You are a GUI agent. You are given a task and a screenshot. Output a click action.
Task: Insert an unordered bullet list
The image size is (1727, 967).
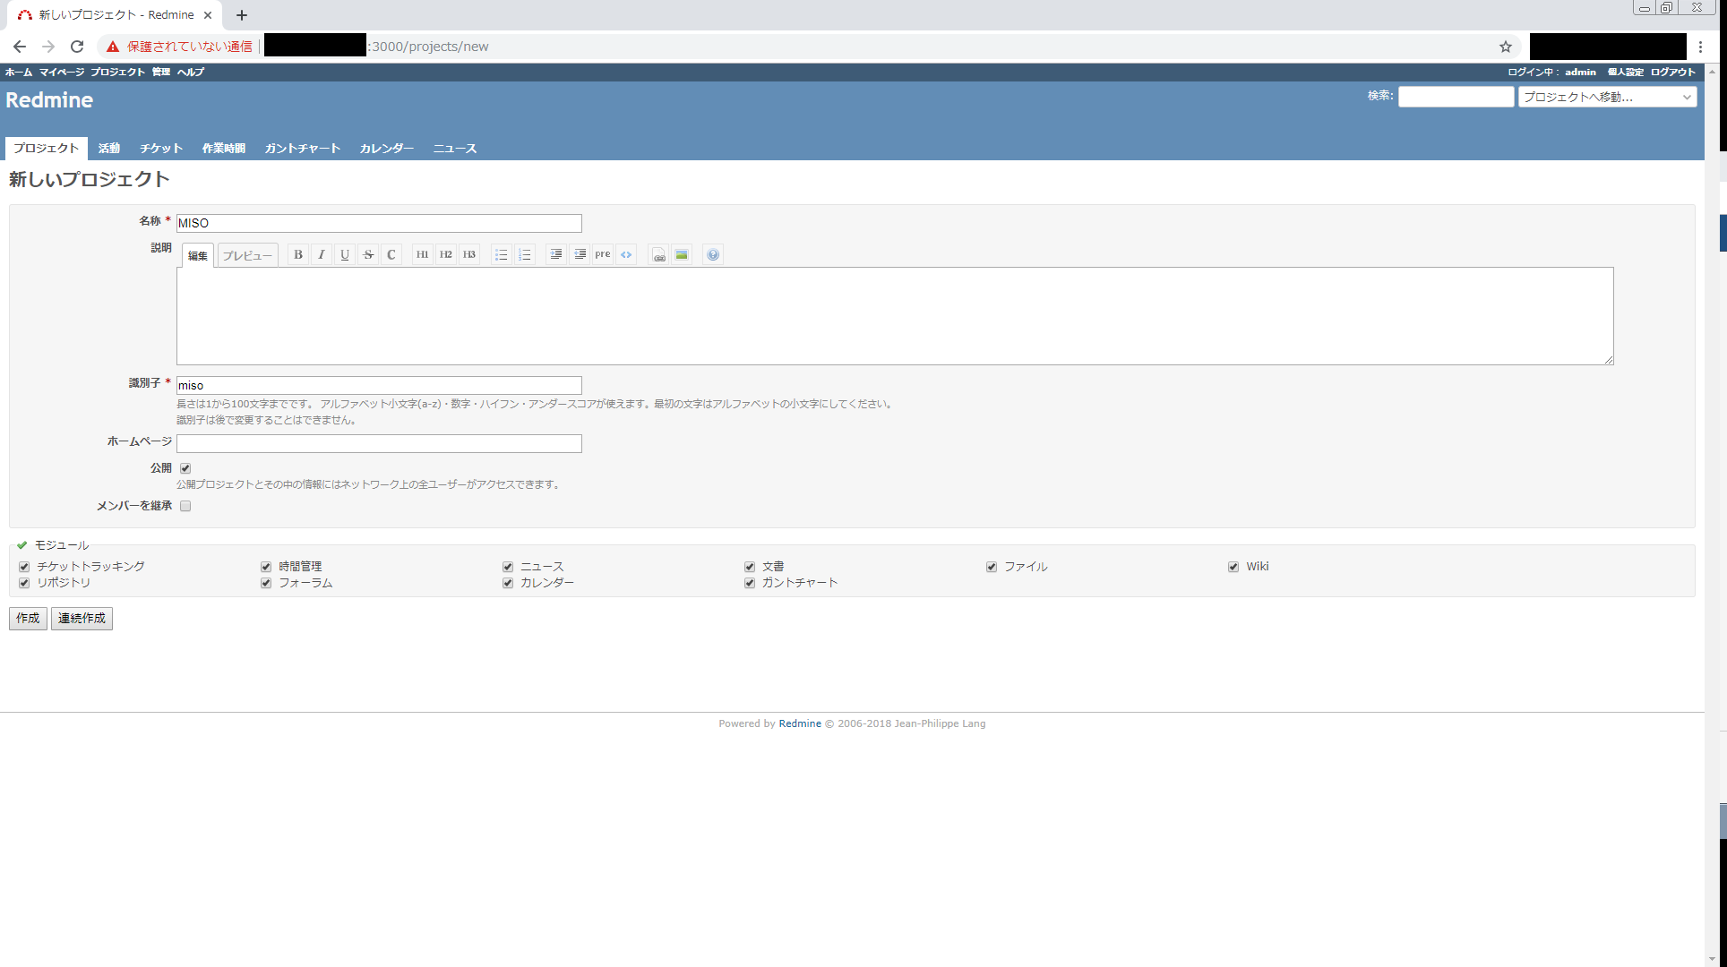click(502, 255)
